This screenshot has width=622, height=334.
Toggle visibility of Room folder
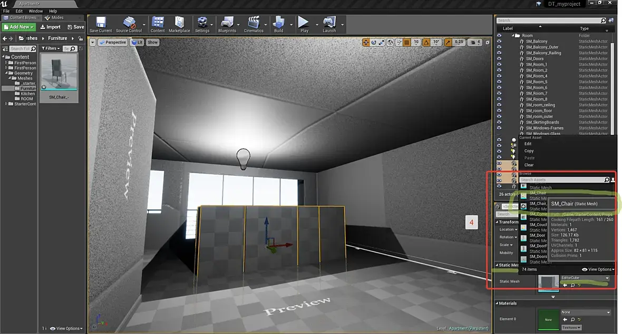click(x=499, y=35)
